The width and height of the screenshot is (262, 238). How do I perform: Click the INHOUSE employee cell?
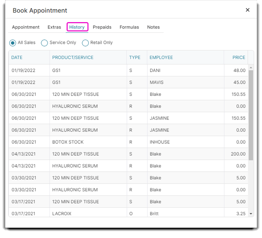pos(185,142)
